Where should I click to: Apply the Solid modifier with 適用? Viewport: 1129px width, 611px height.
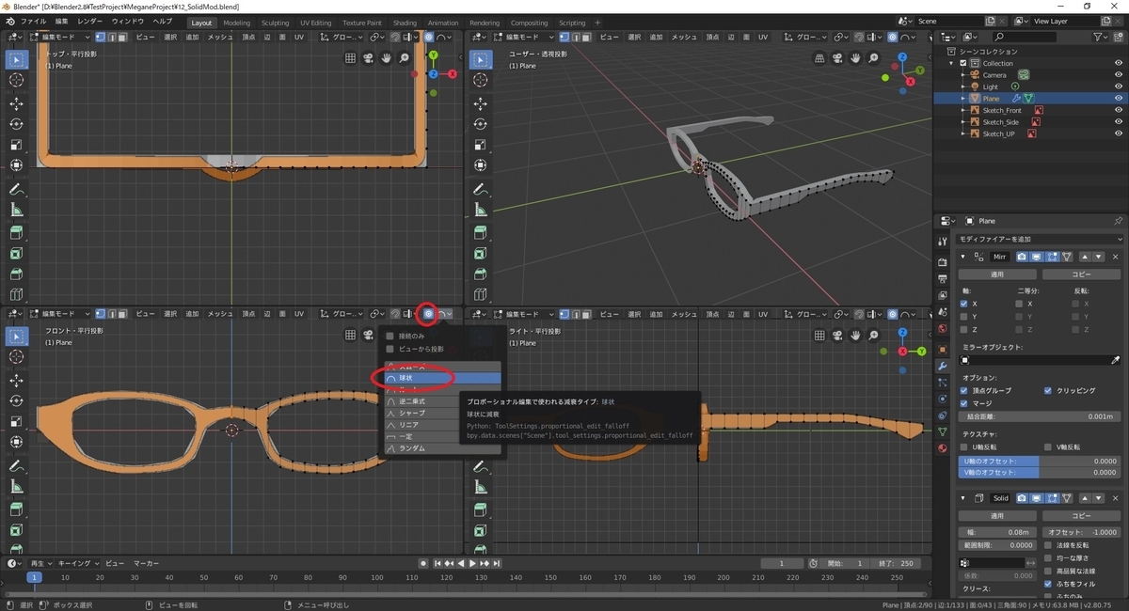click(997, 516)
